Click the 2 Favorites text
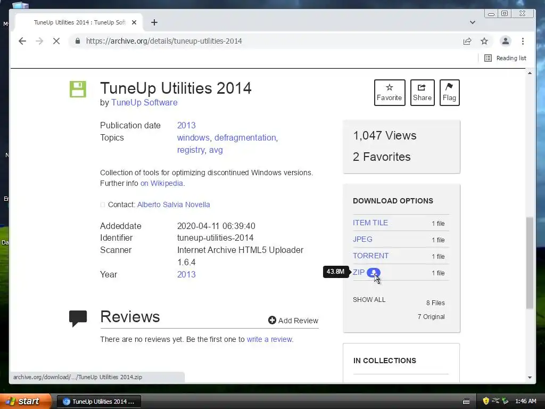545x409 pixels. point(382,157)
